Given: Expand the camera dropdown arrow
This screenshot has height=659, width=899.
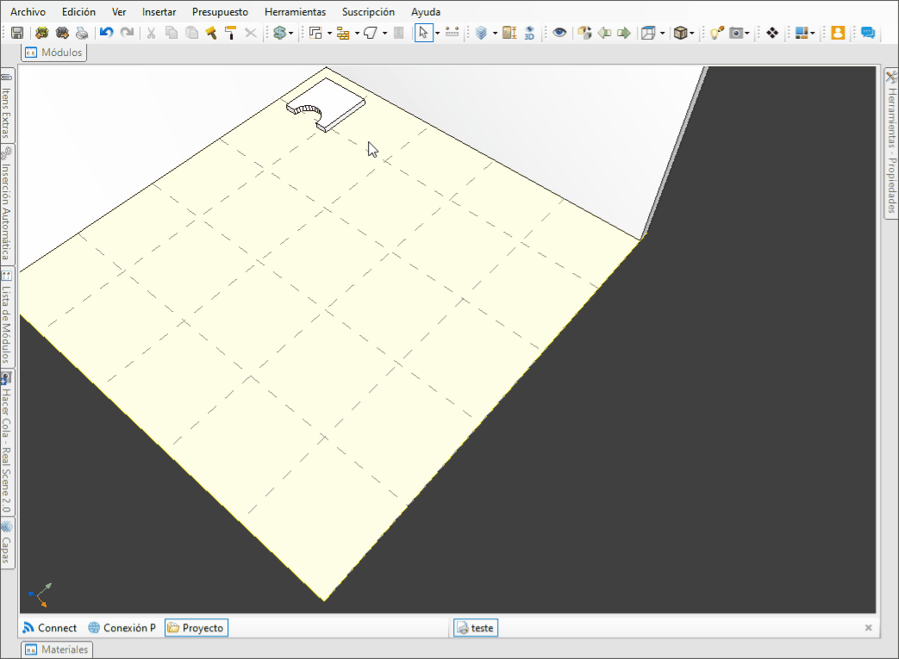Looking at the screenshot, I should [x=747, y=34].
